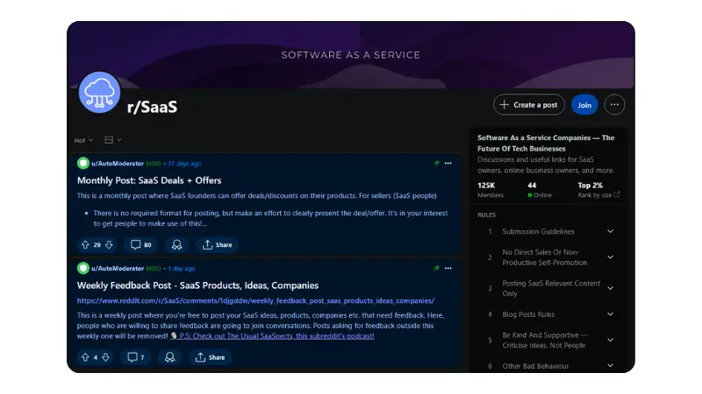Click the Software As a Service Companies sidebar title

tap(546, 143)
